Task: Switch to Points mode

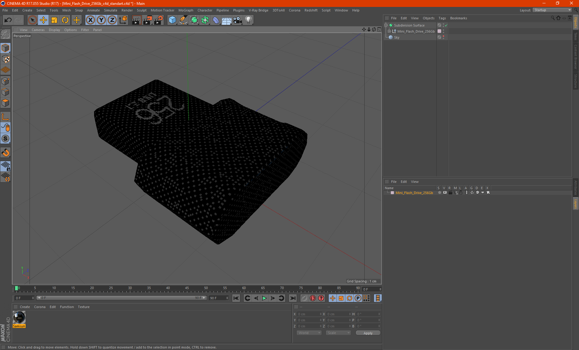Action: coord(6,81)
